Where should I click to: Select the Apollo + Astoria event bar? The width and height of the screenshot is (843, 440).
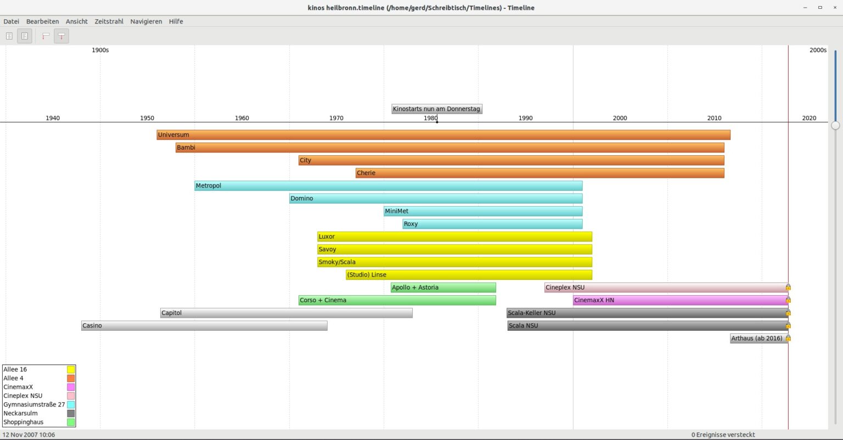pos(443,287)
